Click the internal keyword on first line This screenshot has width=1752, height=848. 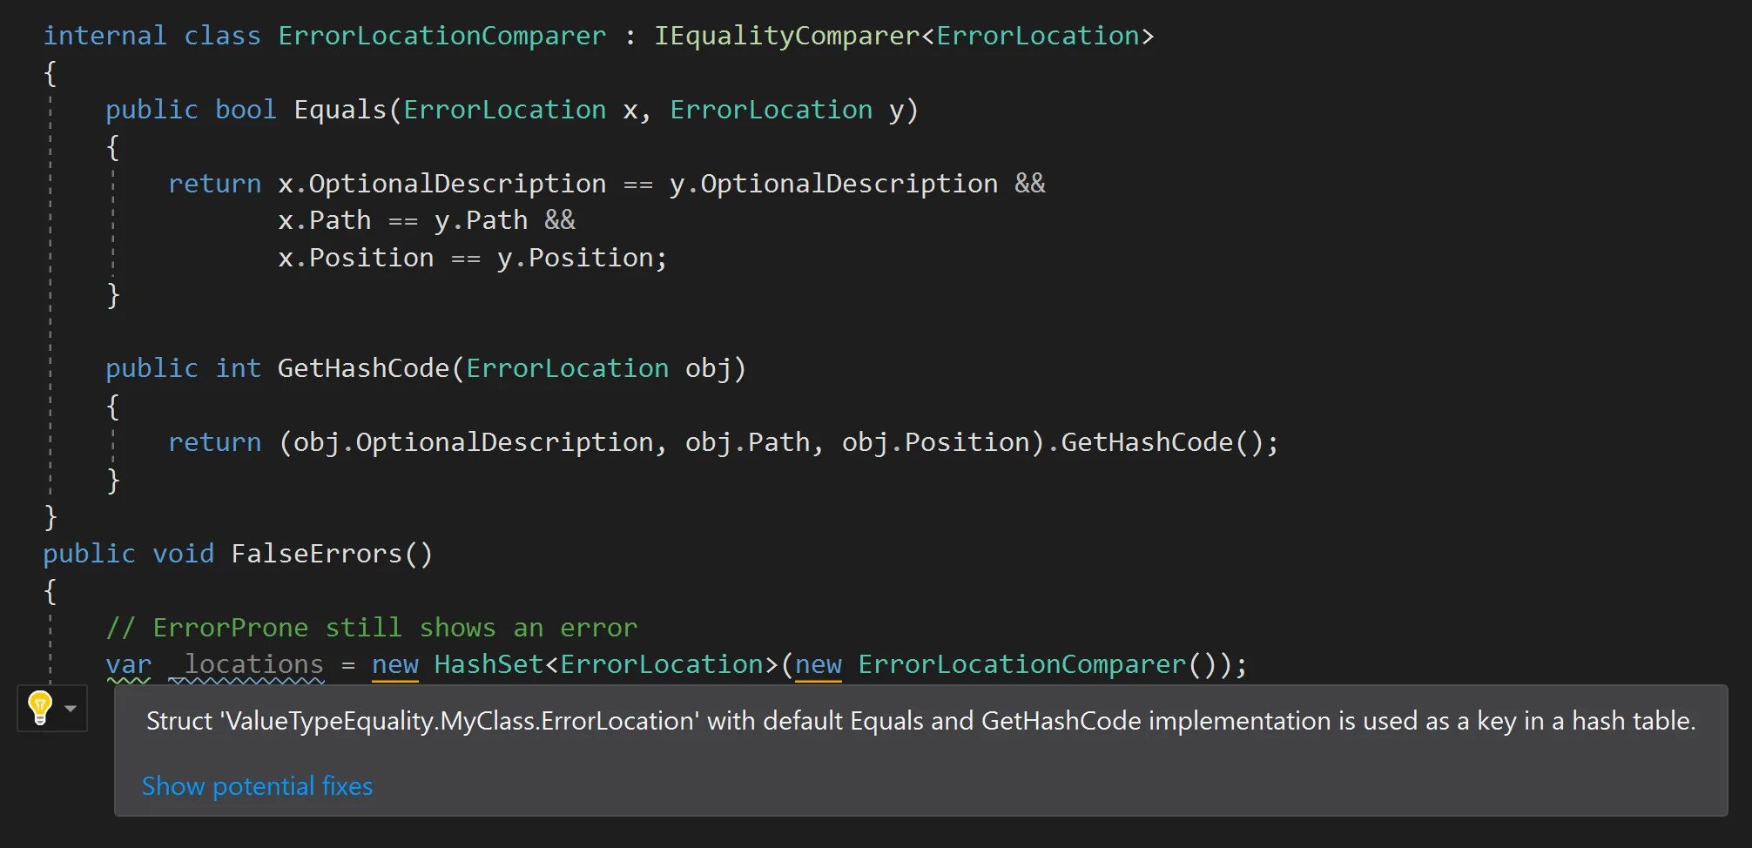104,36
